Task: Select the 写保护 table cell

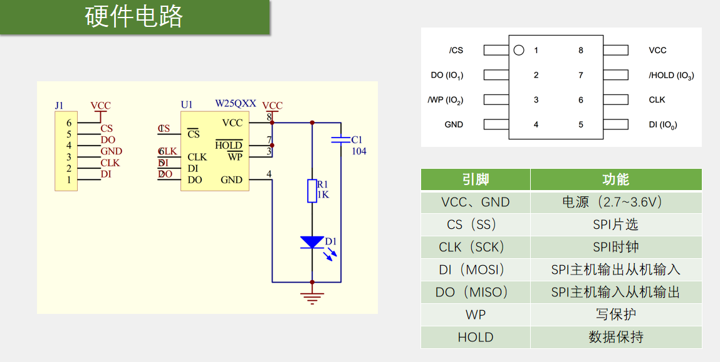Action: click(616, 314)
